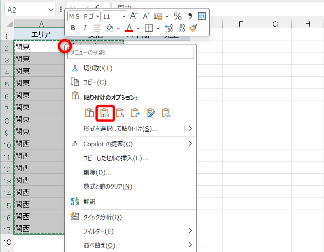The width and height of the screenshot is (324, 252).
Task: Decrease decimal places
Action: point(181,28)
